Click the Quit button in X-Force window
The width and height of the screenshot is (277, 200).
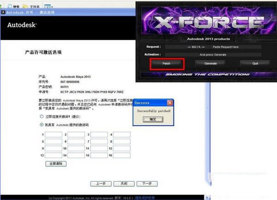click(255, 63)
